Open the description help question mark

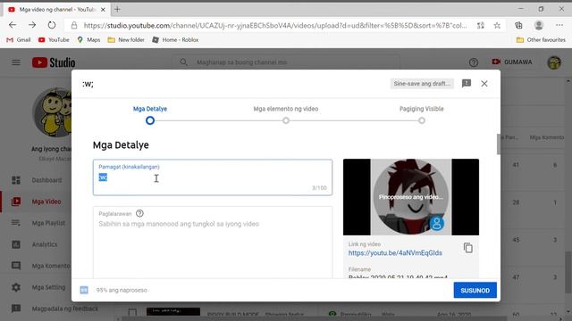pos(139,214)
